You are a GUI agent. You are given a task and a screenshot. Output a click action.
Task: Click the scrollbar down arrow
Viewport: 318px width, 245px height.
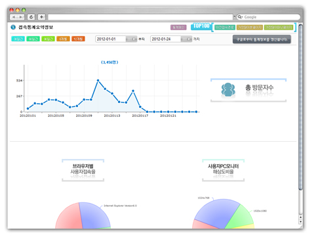pyautogui.click(x=301, y=221)
